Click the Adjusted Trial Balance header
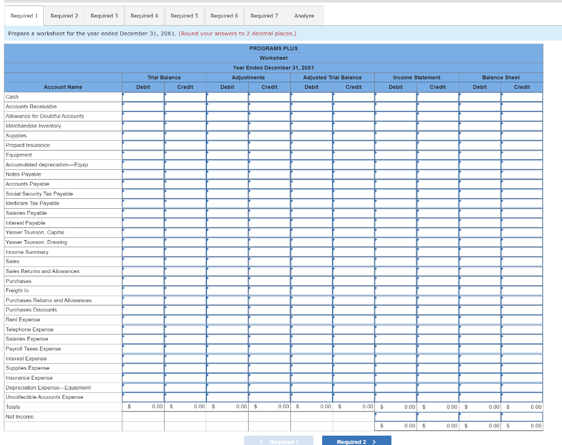 coord(333,77)
